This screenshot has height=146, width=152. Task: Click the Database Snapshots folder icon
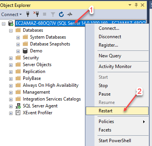pos(25,44)
